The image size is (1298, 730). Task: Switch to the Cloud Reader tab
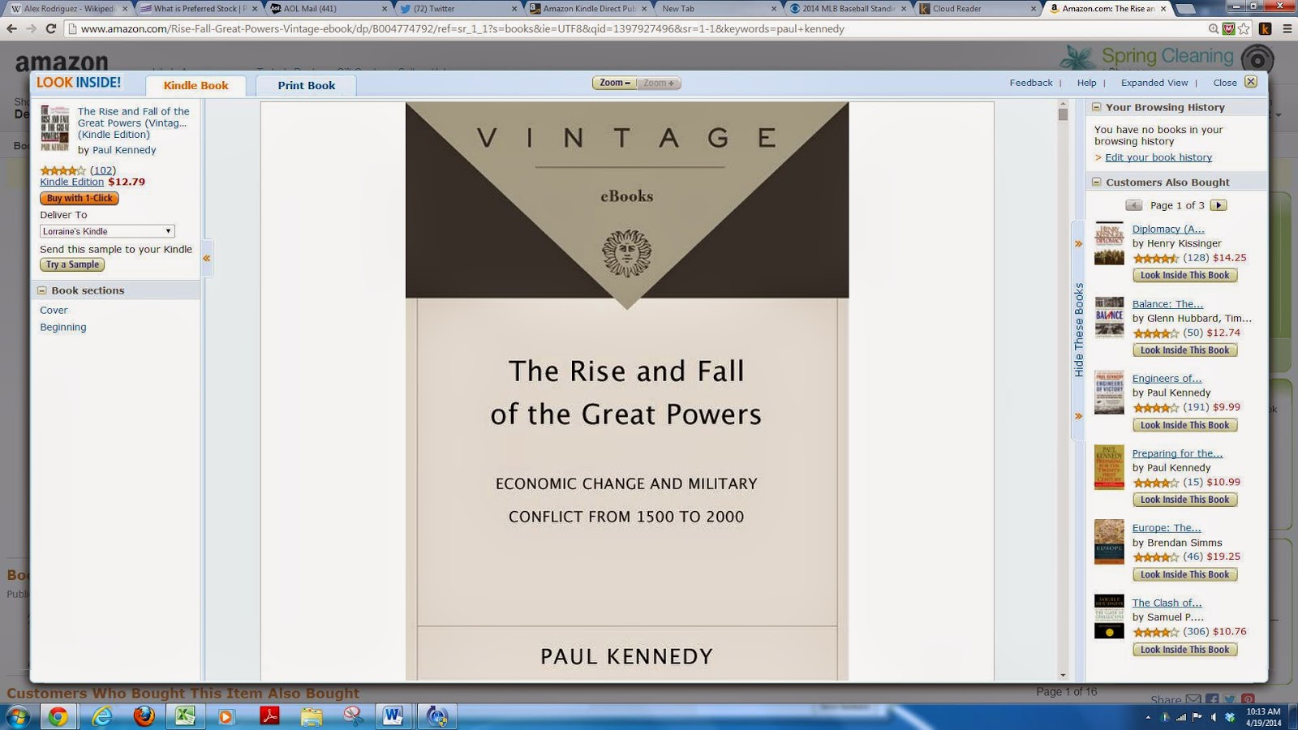pos(977,9)
